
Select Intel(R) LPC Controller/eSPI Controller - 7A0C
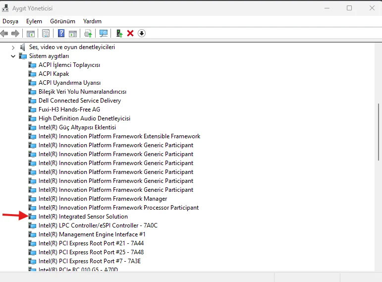pyautogui.click(x=98, y=226)
